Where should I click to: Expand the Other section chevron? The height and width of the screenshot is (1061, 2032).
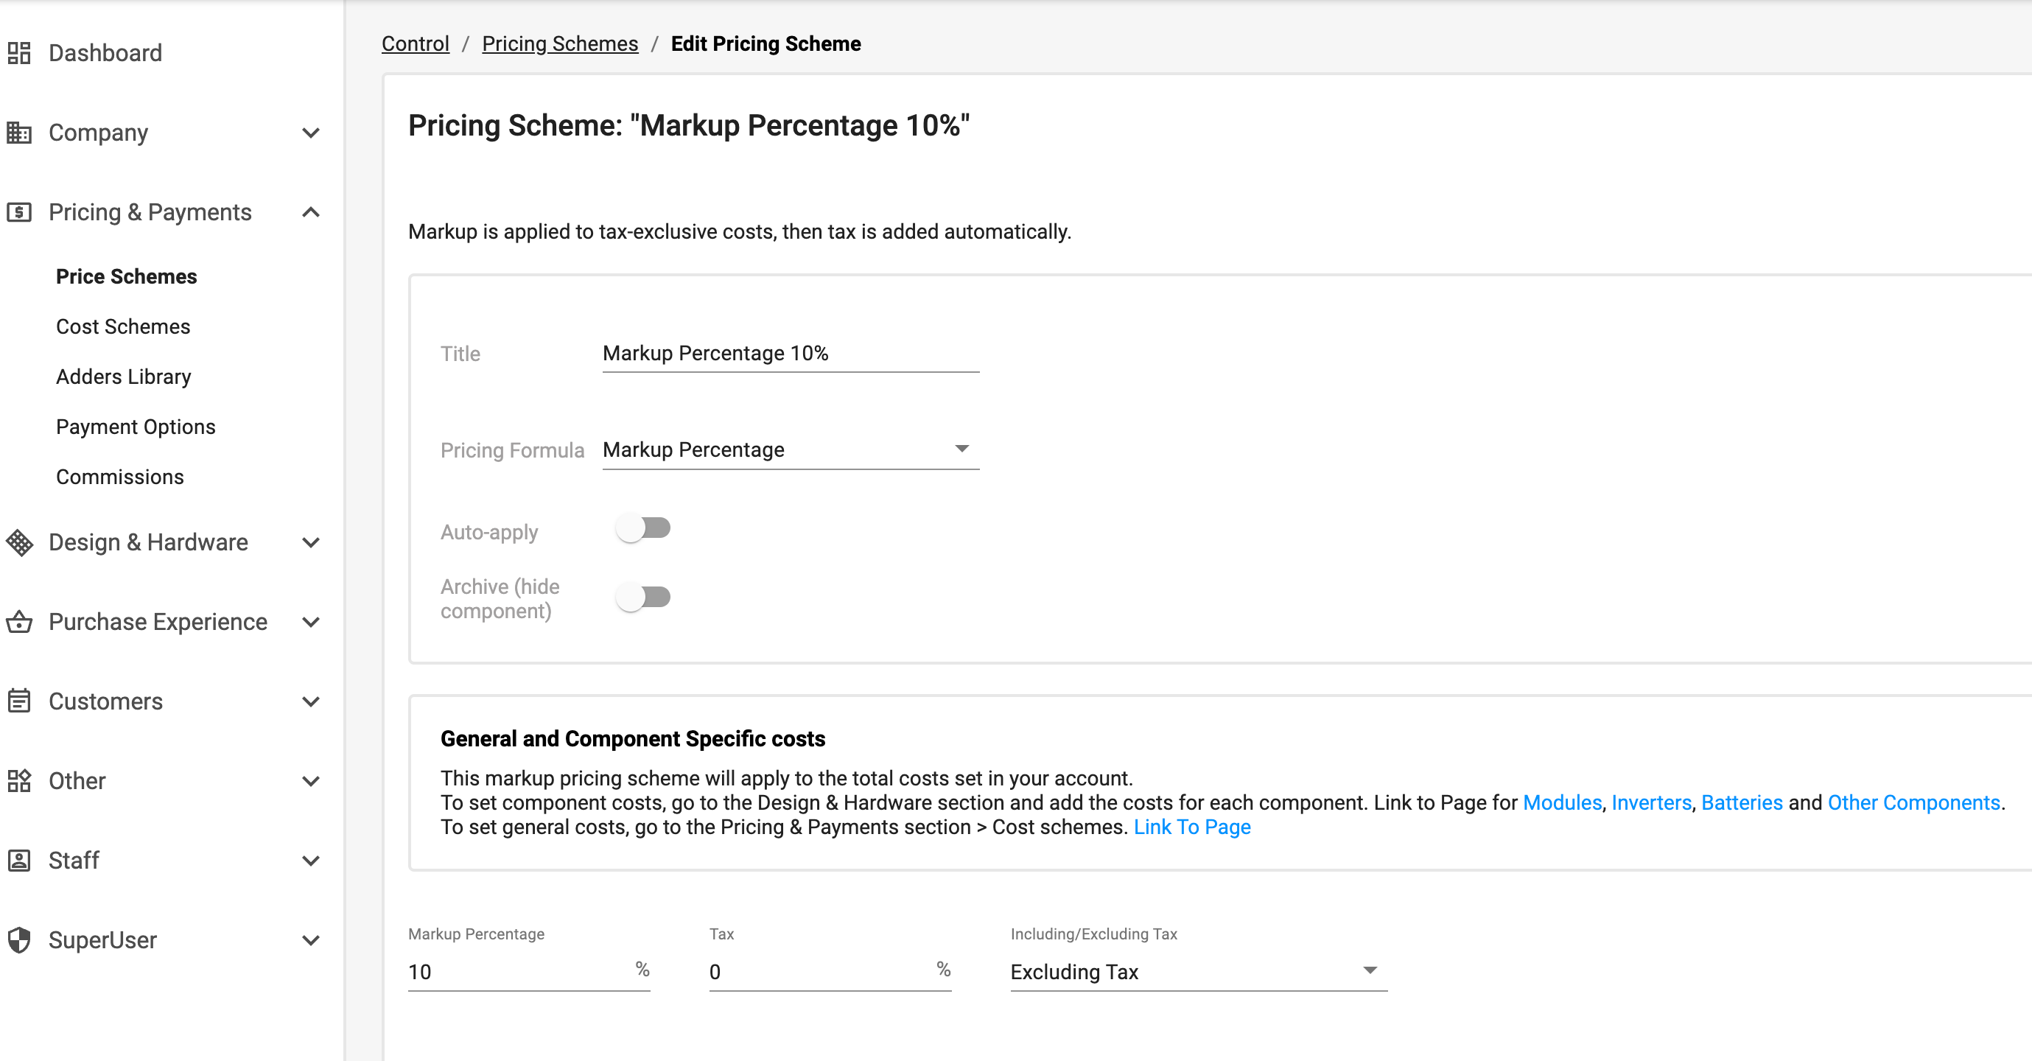311,781
